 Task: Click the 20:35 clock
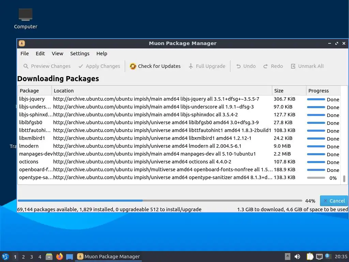tap(341, 257)
